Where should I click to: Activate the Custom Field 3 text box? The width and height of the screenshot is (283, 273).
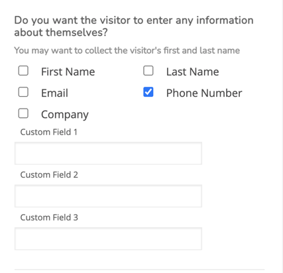(108, 239)
